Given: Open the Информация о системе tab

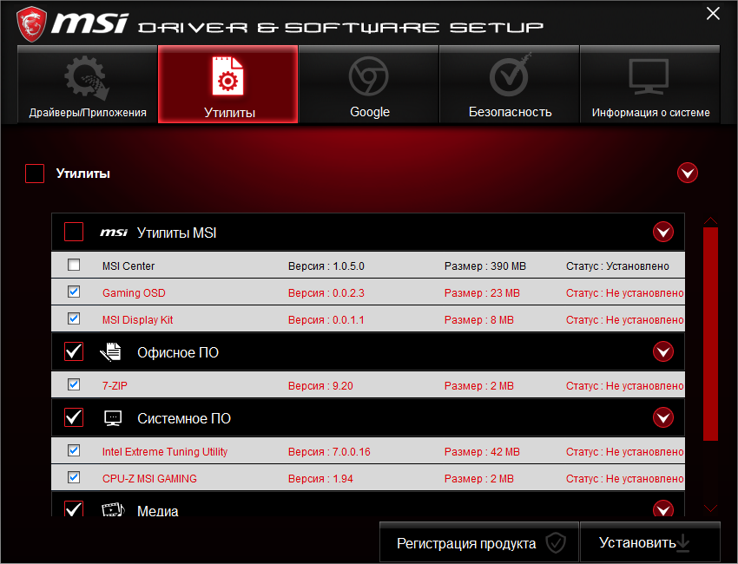Looking at the screenshot, I should (x=650, y=84).
